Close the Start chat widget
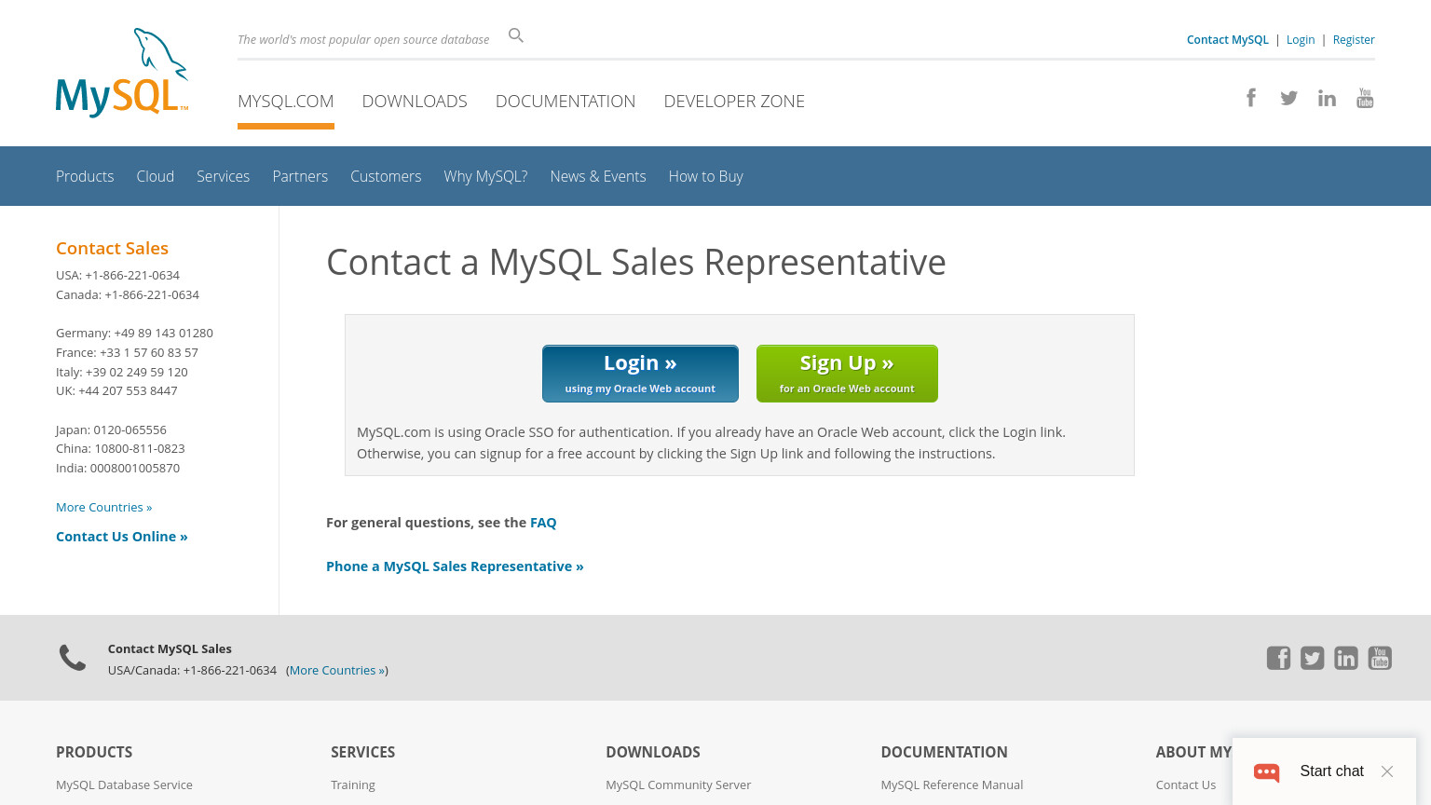 [x=1387, y=771]
